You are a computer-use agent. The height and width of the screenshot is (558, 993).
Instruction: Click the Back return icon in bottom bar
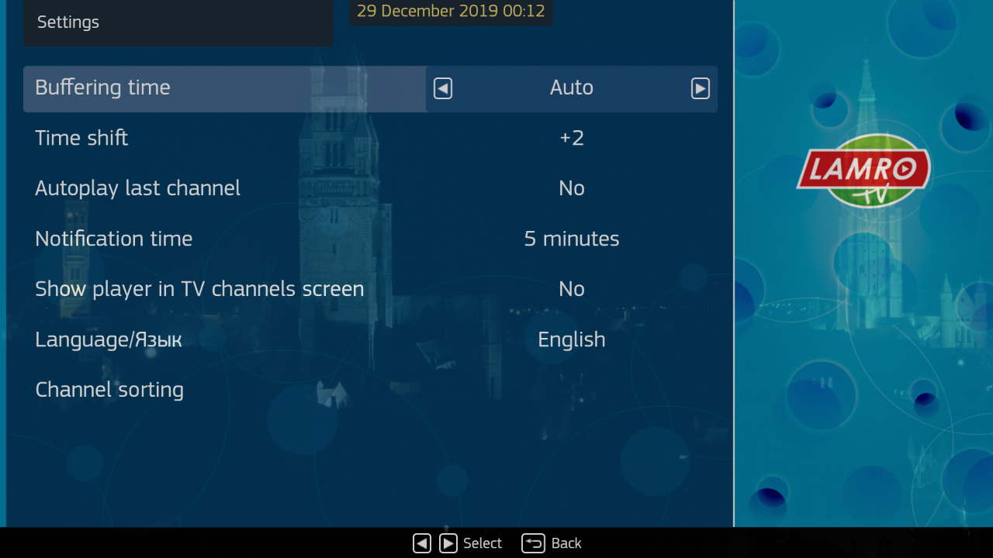[533, 543]
